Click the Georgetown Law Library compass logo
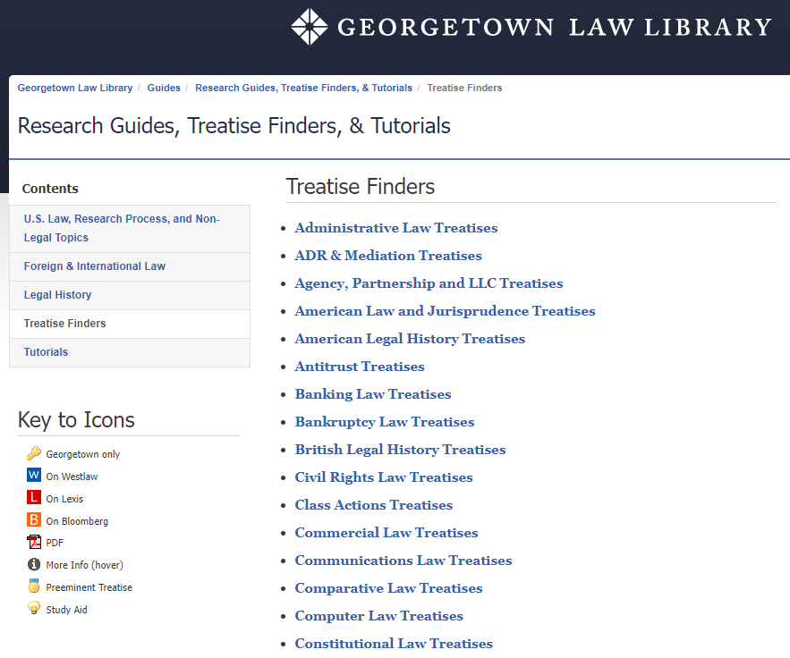The height and width of the screenshot is (658, 790). [x=310, y=26]
